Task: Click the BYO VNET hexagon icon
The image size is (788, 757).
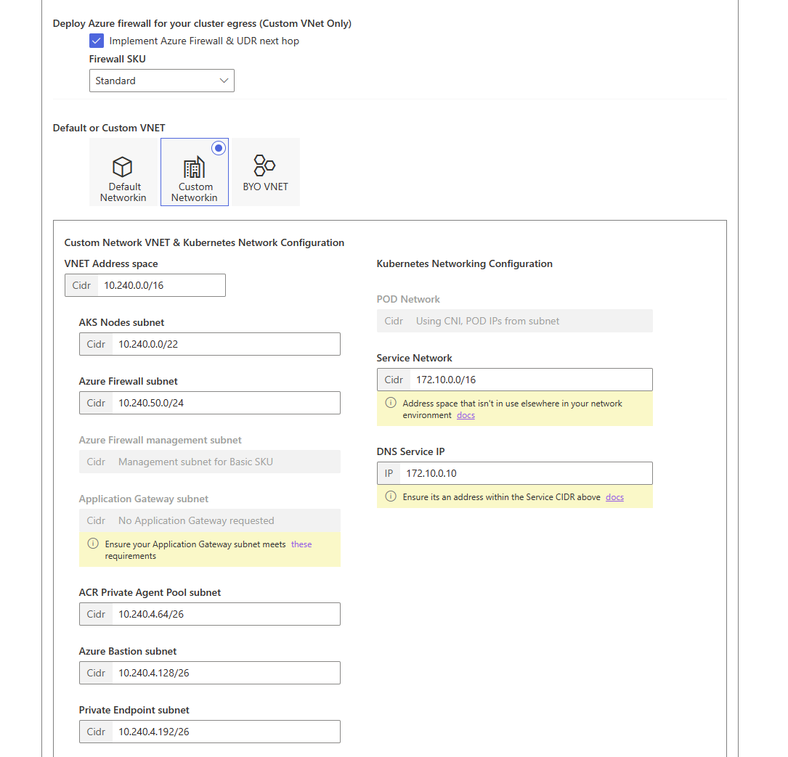Action: click(264, 164)
